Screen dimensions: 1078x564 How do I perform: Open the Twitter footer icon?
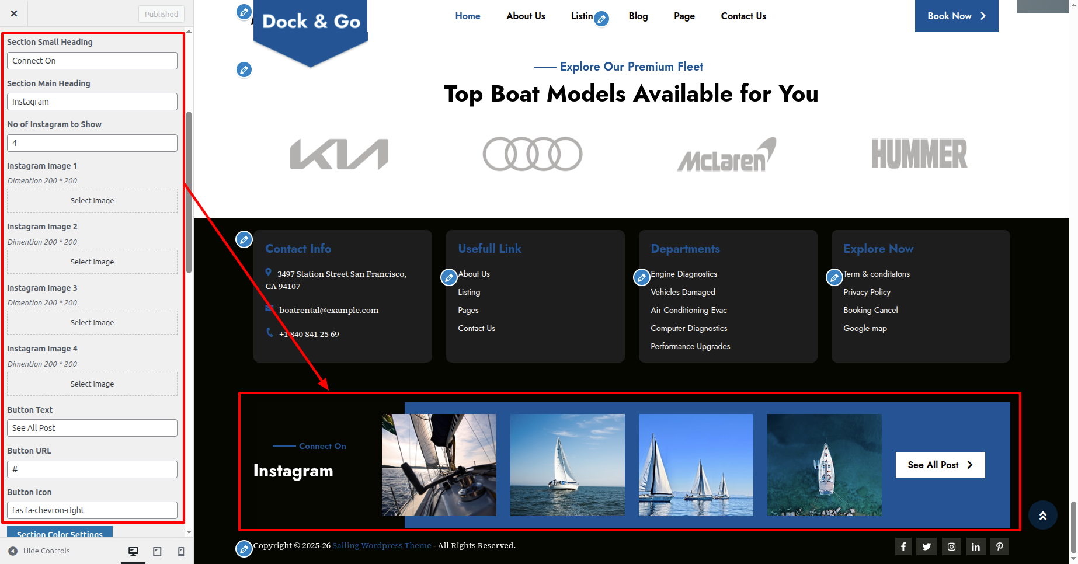pyautogui.click(x=927, y=546)
